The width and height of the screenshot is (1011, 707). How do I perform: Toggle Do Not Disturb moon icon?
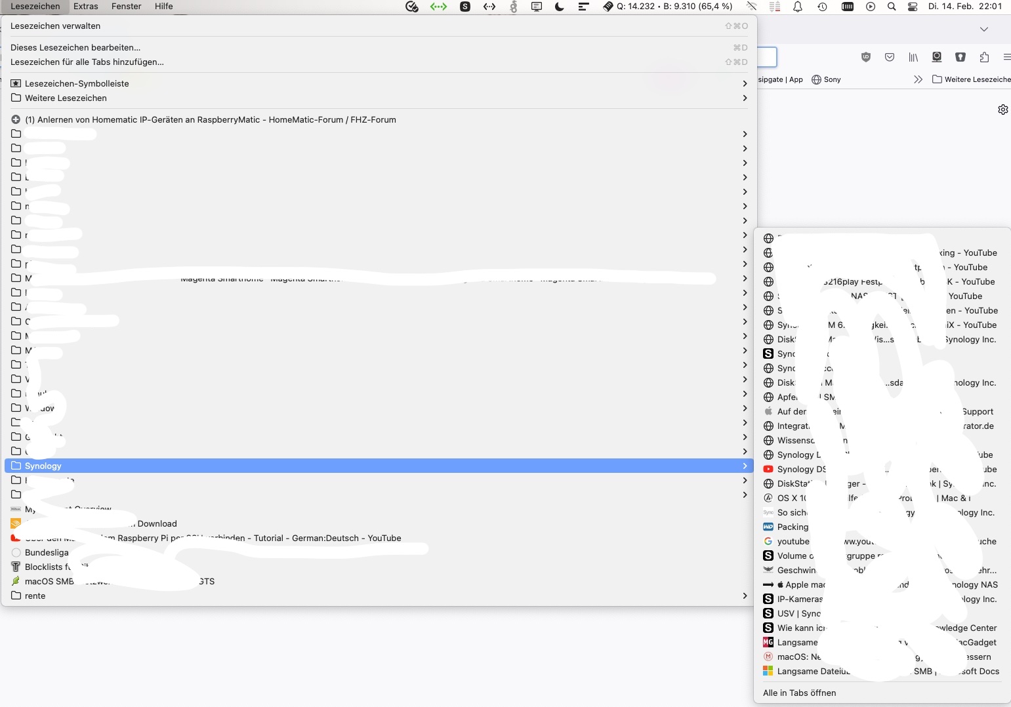[x=559, y=7]
